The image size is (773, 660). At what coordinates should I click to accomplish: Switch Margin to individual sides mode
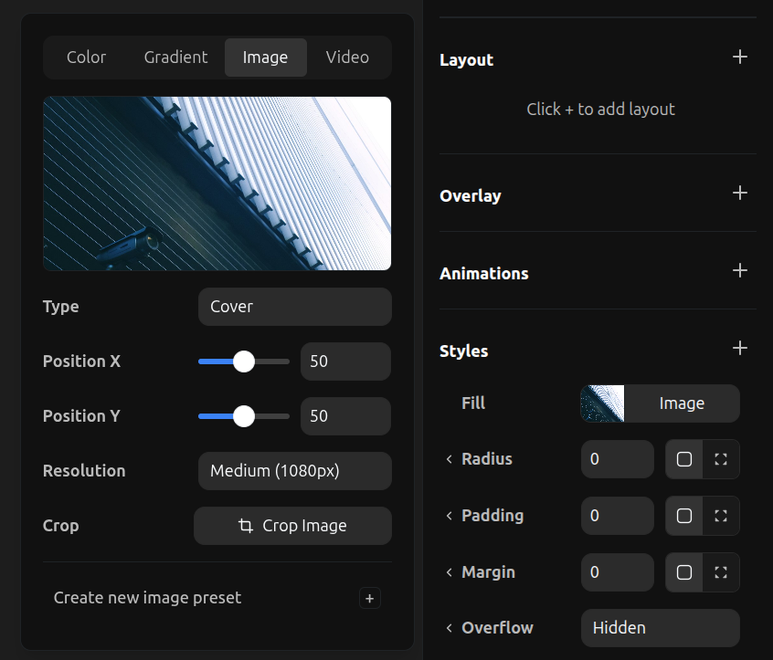(721, 572)
